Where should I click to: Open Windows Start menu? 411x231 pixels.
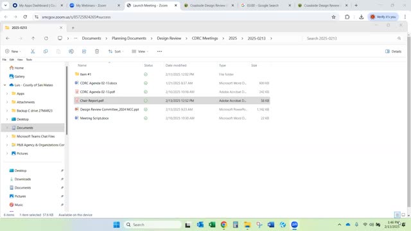point(116,225)
